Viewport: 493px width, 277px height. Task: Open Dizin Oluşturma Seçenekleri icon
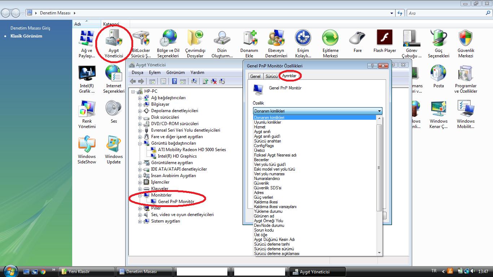coord(222,44)
